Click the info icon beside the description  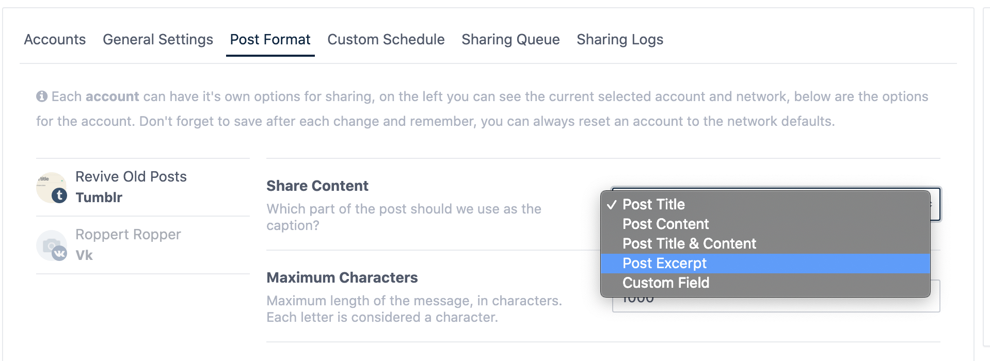[42, 96]
